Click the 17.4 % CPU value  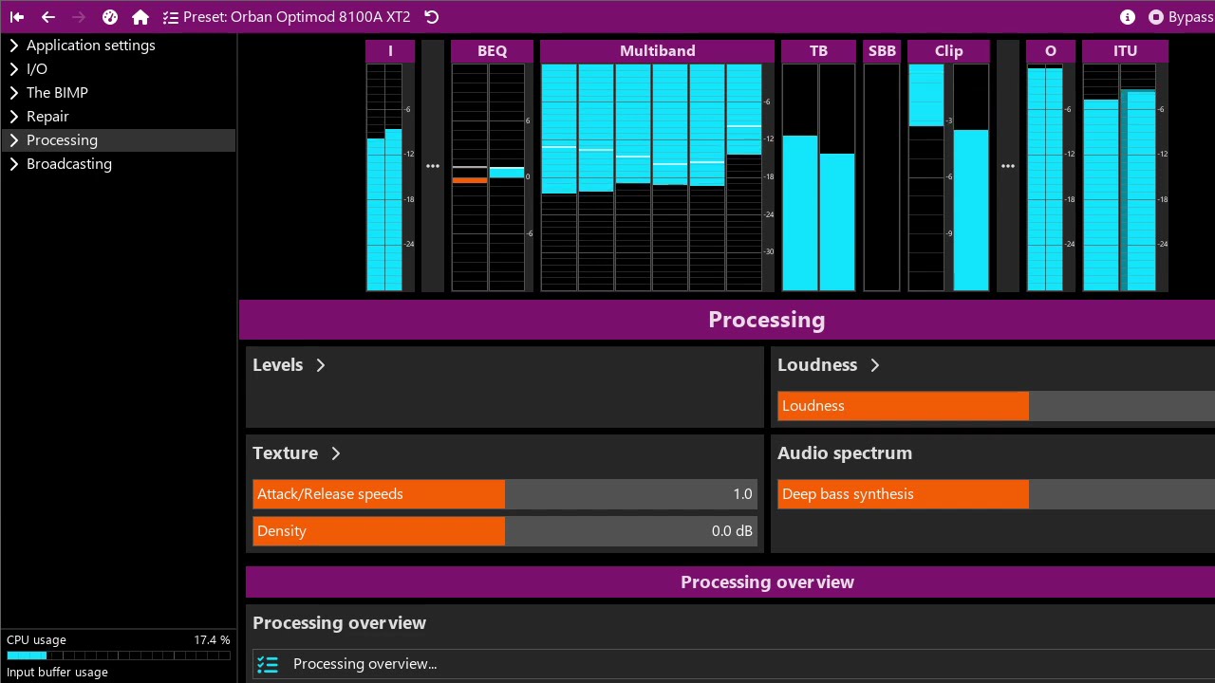(212, 640)
